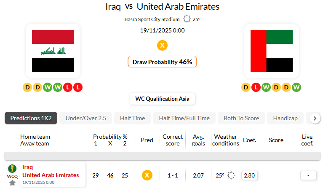The image size is (323, 191).
Task: Toggle the favorite star for this match
Action: click(12, 183)
